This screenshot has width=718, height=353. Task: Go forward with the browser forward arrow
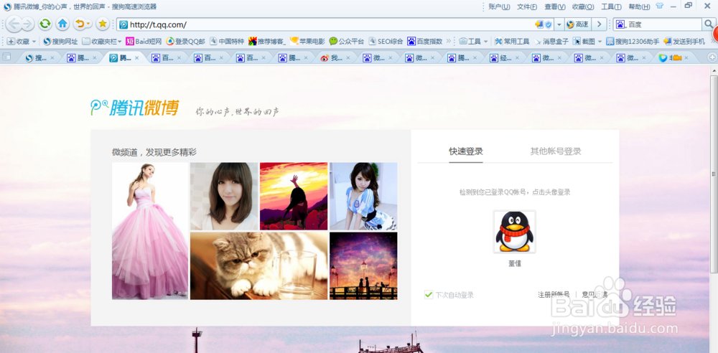[x=27, y=24]
